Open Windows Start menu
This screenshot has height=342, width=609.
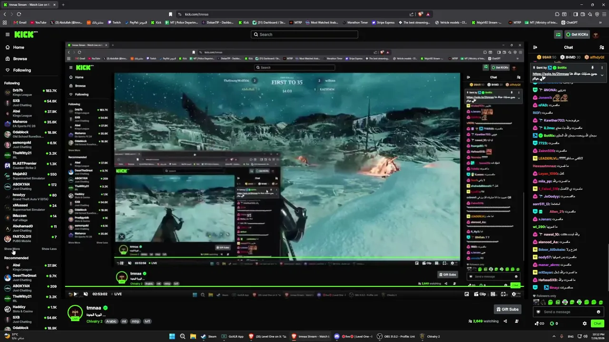[x=172, y=336]
